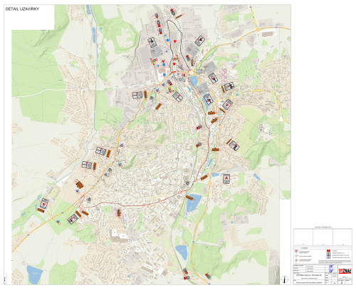The height and width of the screenshot is (288, 356).
Task: Click sheet number 2 in title block
Action: 342,282
